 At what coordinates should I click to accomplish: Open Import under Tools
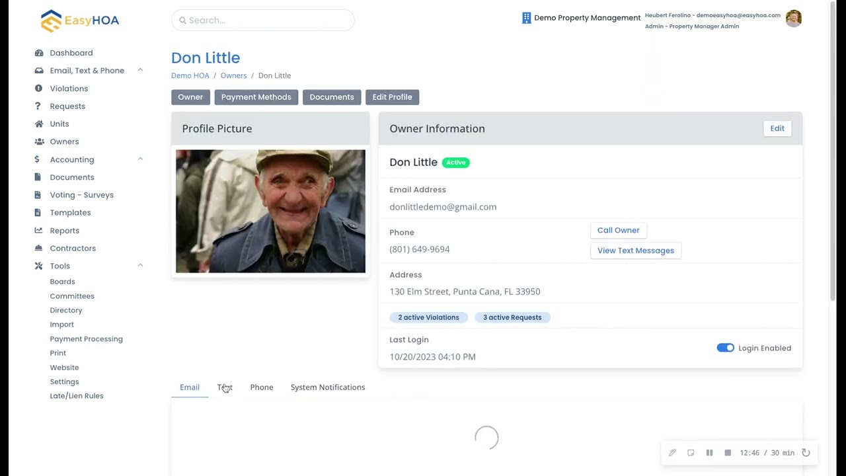coord(62,325)
